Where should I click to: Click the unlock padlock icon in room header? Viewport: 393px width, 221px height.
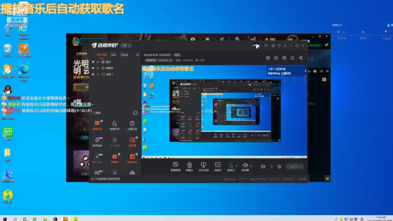tap(276, 58)
